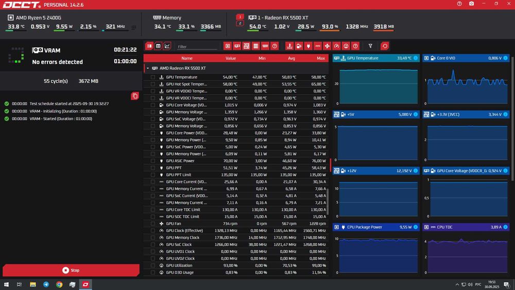Toggle storage sensors filter icon

point(255,46)
